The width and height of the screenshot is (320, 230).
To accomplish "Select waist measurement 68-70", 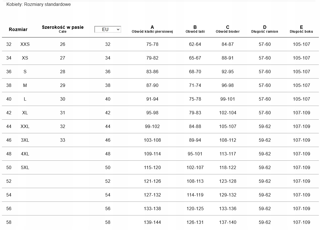I will click(195, 72).
